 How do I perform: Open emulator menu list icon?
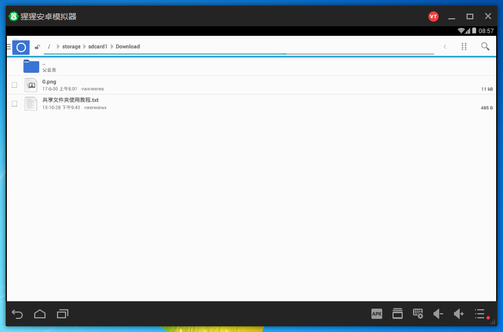coord(480,314)
